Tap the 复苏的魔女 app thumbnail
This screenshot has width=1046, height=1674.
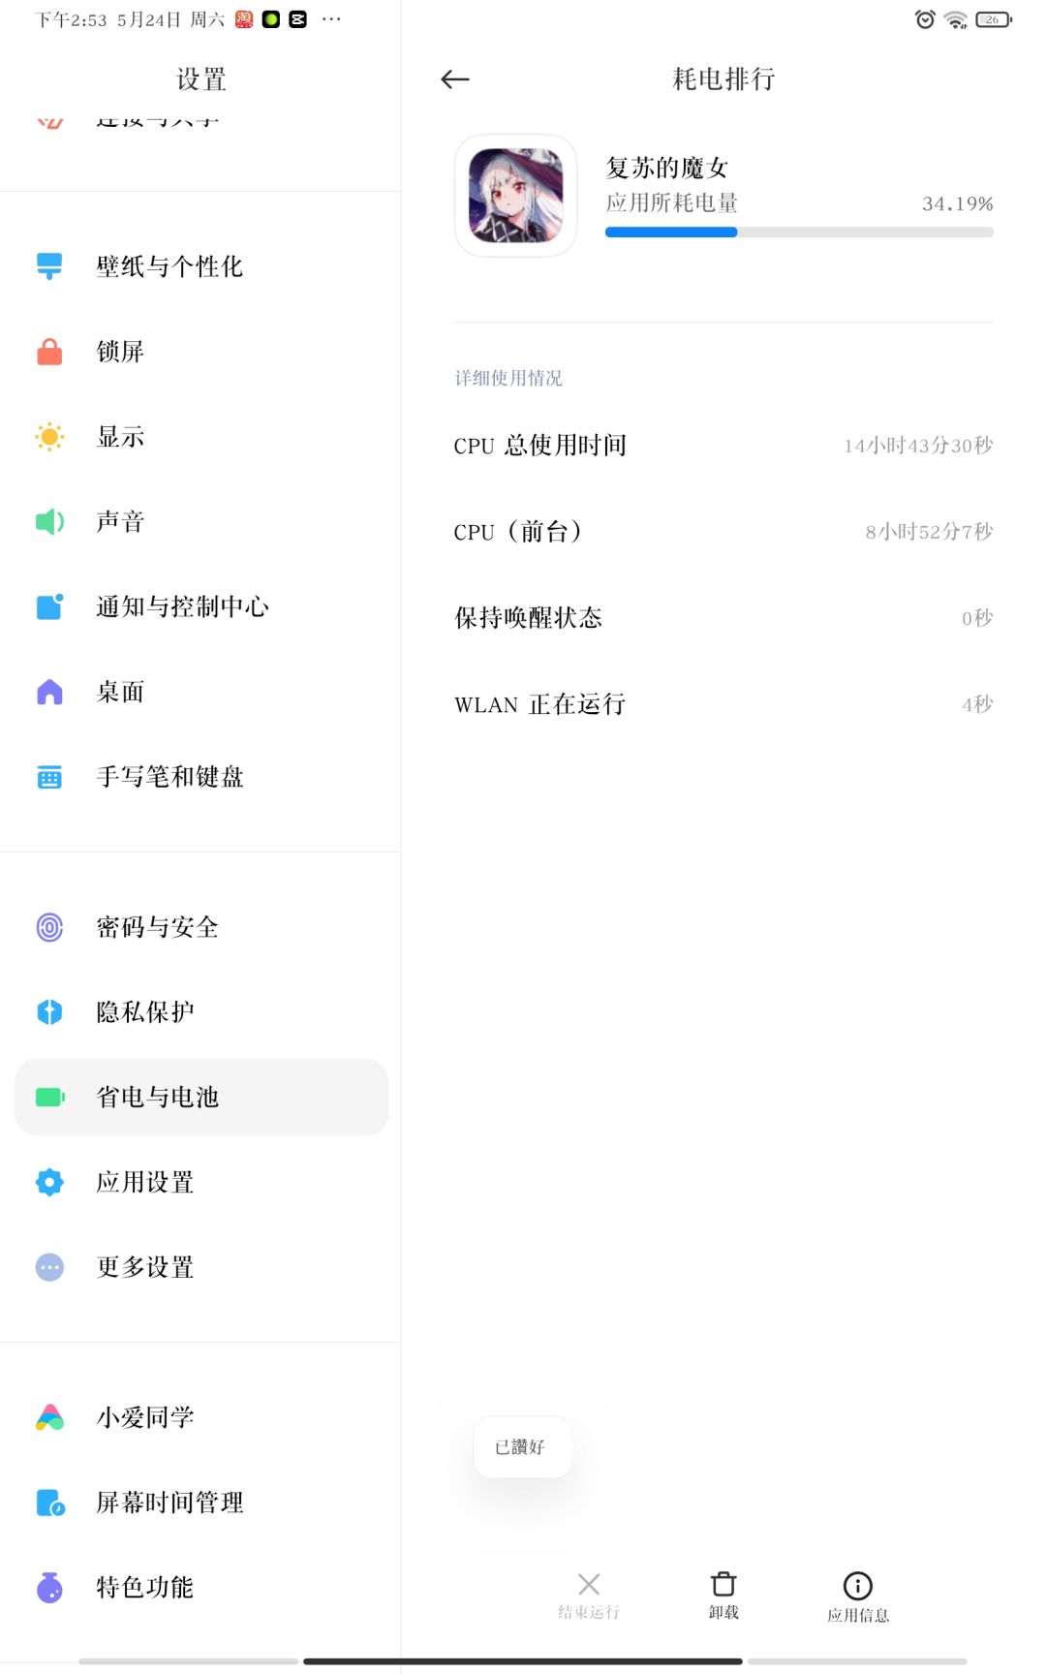[515, 196]
